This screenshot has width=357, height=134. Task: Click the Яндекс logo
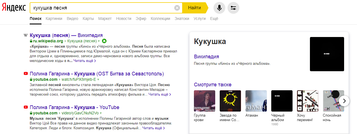[14, 8]
